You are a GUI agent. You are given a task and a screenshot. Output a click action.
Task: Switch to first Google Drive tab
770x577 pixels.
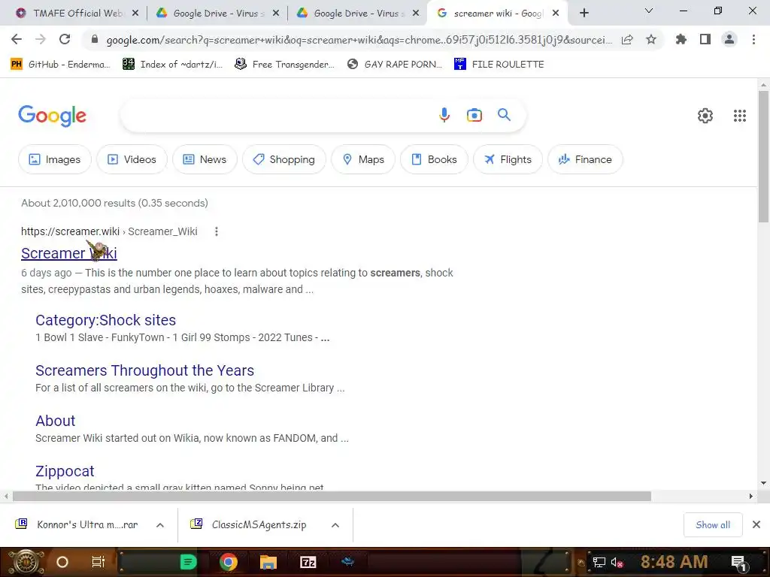(x=217, y=14)
